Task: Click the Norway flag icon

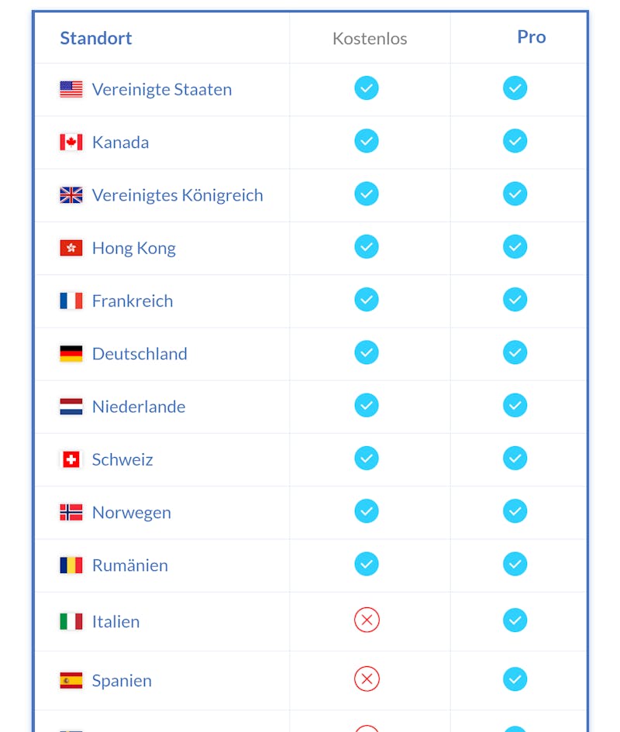Action: click(71, 512)
